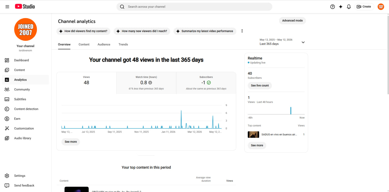
Task: Click the three-dot more prompts icon
Action: [242, 31]
